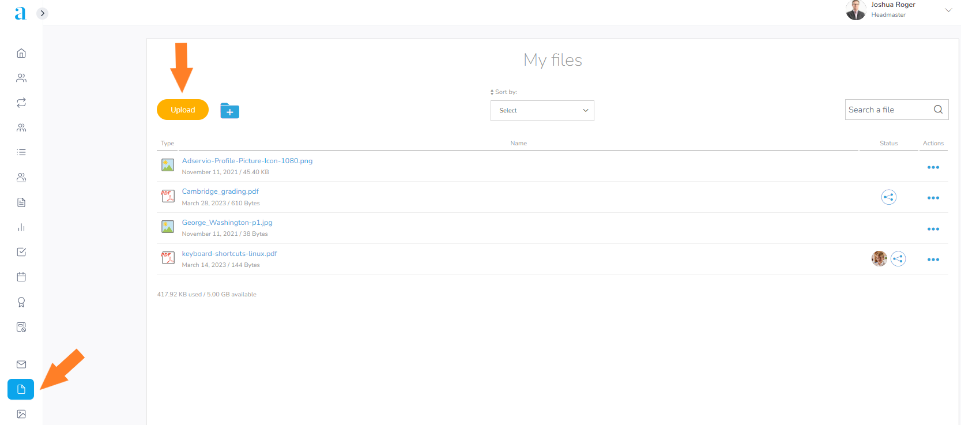The height and width of the screenshot is (425, 961).
Task: Open the two-arrows loop sidebar icon
Action: pos(21,103)
